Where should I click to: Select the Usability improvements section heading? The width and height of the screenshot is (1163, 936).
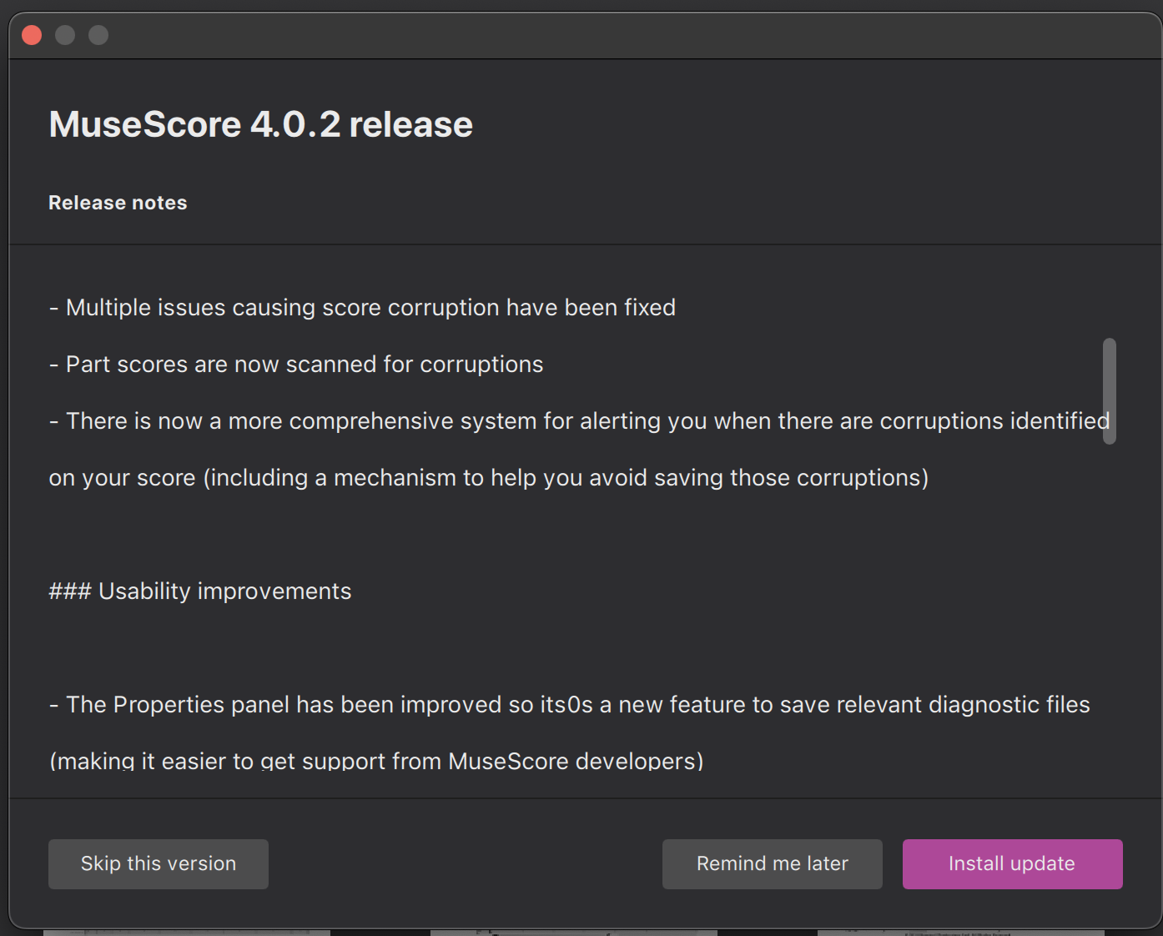coord(199,591)
